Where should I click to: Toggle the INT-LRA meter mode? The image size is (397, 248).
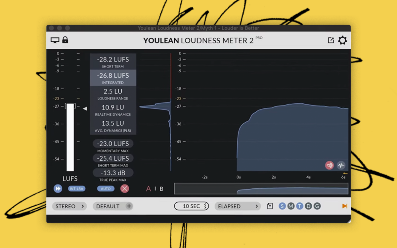[x=77, y=188]
